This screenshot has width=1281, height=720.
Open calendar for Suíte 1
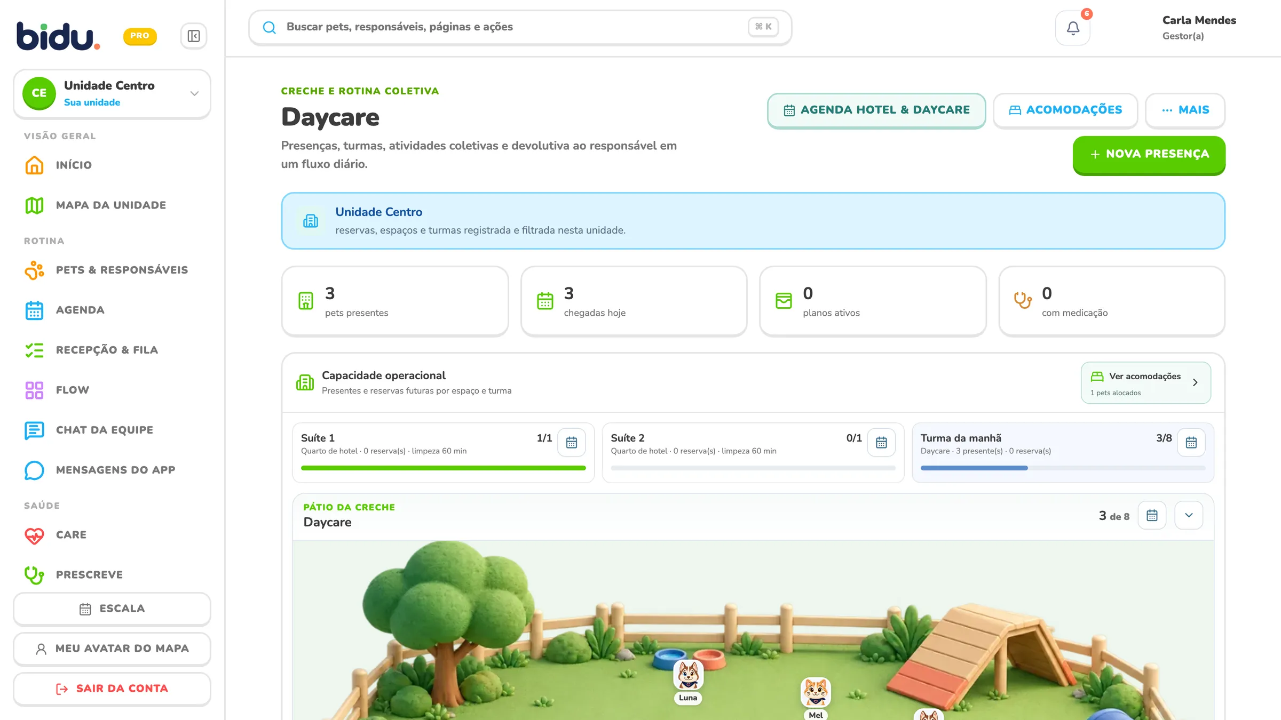pos(572,442)
